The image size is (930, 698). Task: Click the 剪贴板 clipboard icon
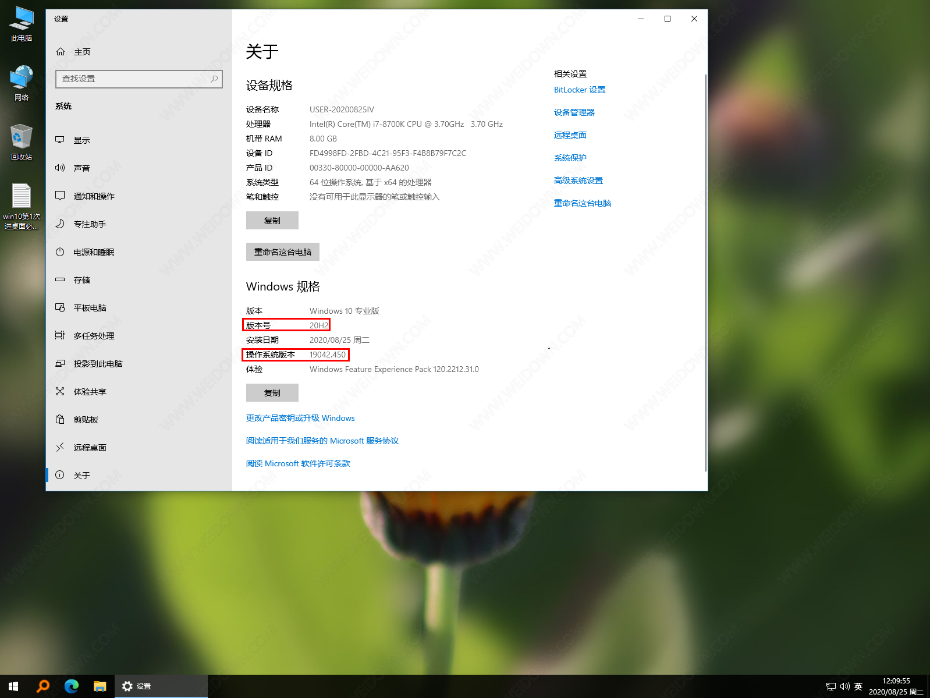click(60, 419)
